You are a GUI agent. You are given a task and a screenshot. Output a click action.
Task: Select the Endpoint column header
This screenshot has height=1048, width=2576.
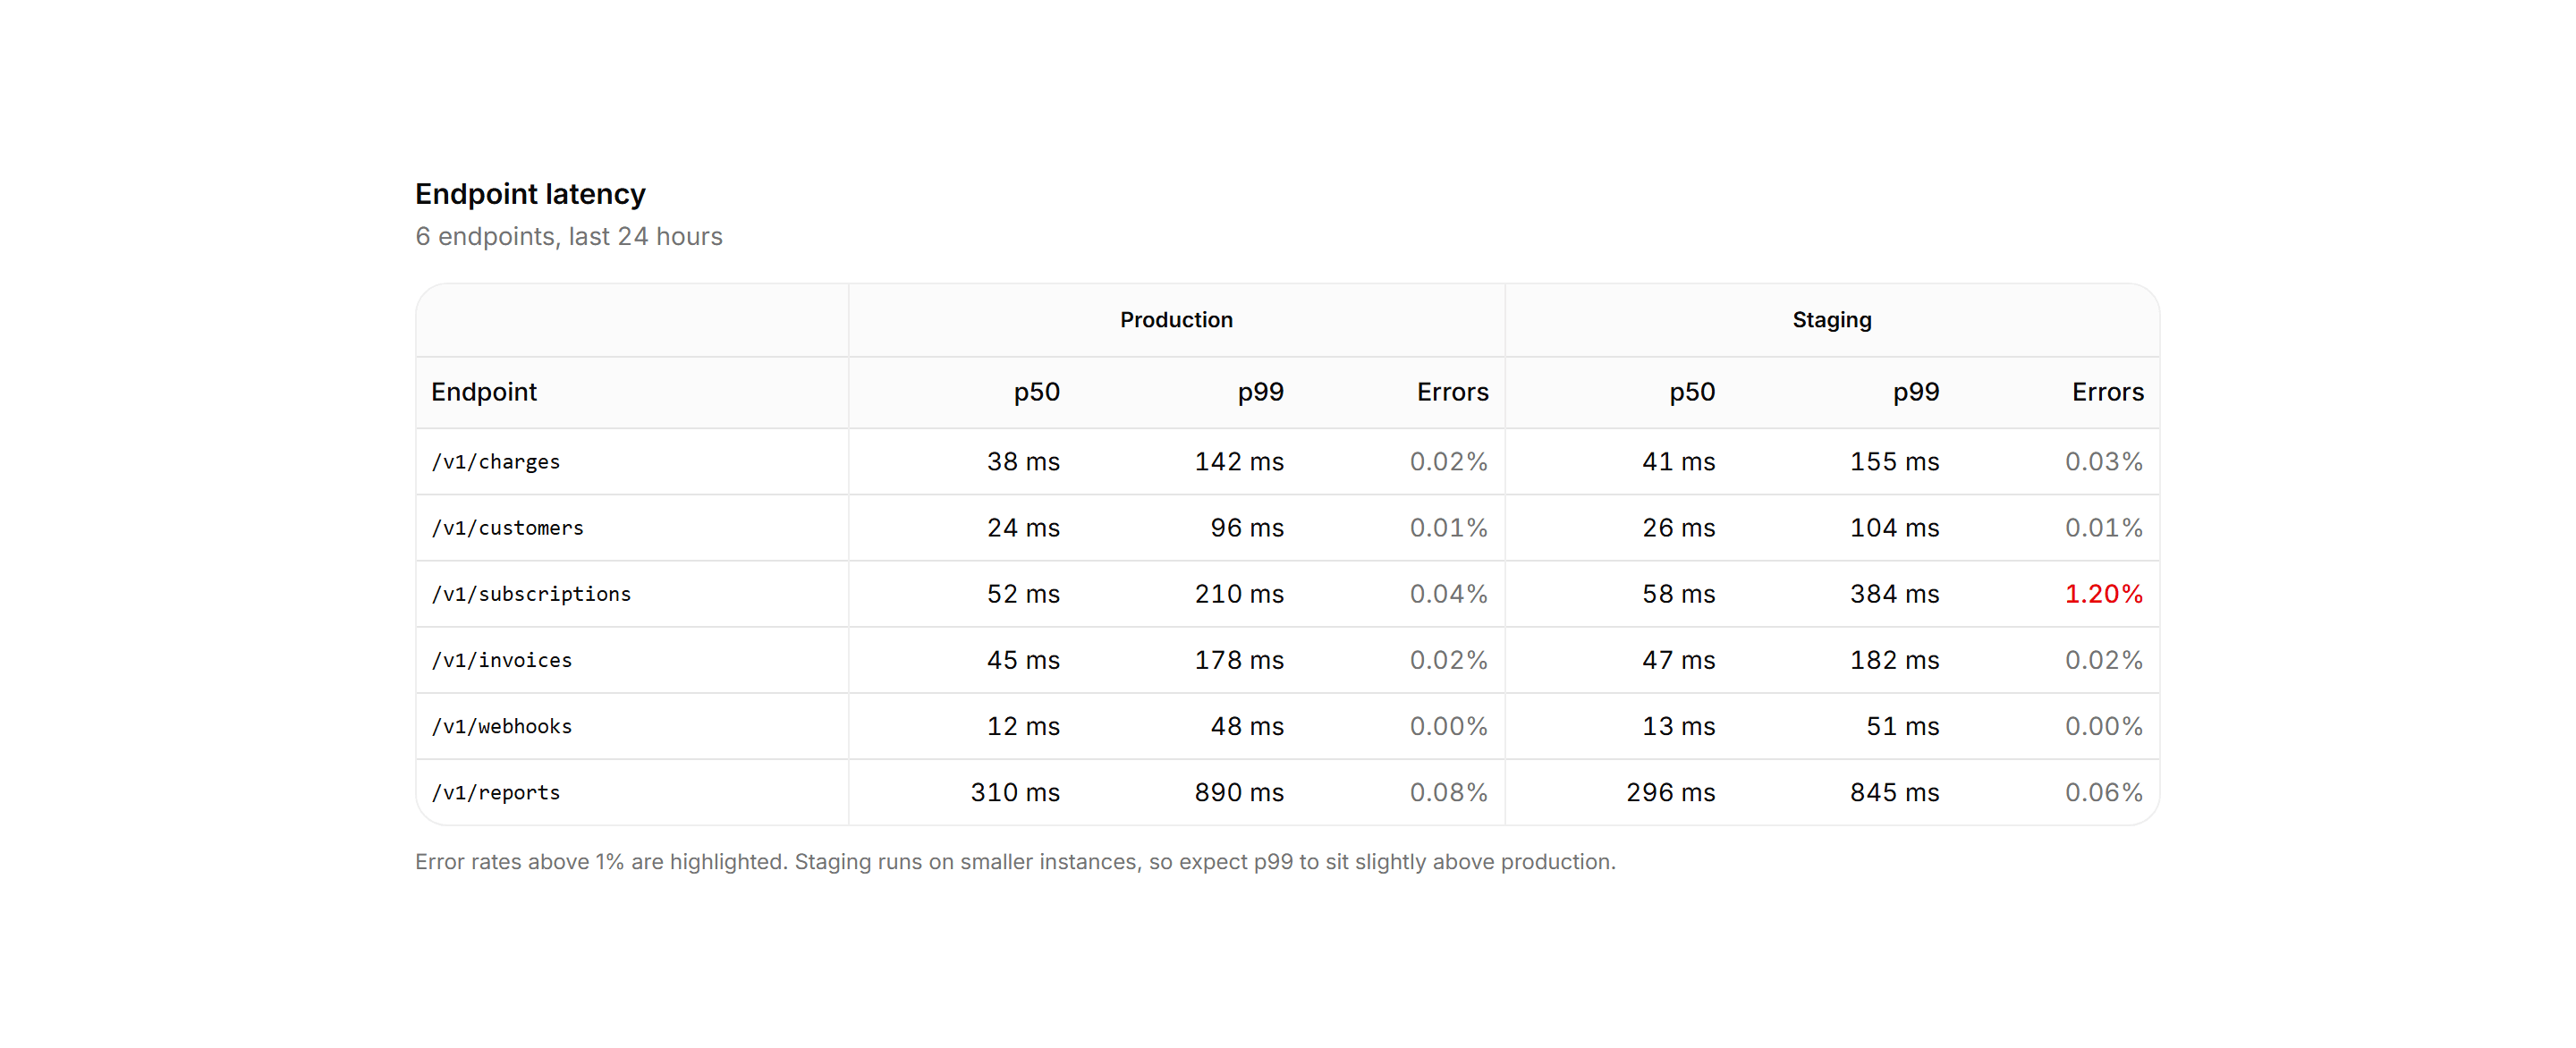[x=484, y=392]
